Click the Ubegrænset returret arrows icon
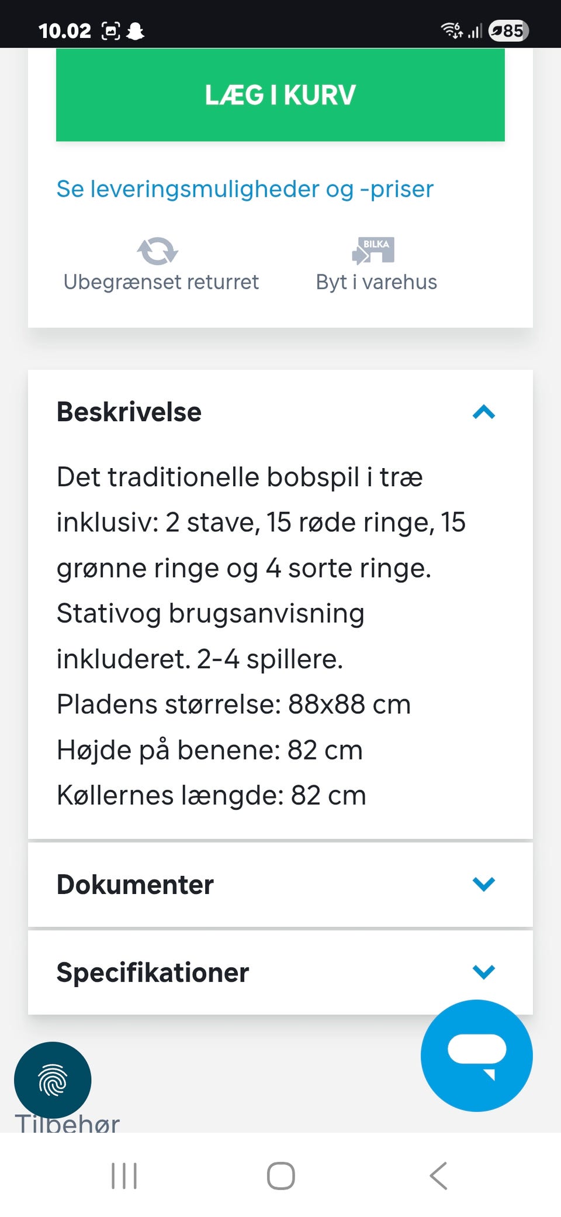 [157, 252]
